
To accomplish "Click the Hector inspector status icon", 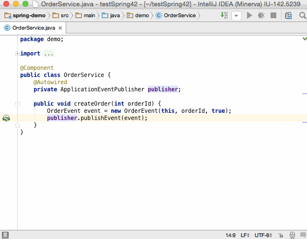I will coord(292,235).
